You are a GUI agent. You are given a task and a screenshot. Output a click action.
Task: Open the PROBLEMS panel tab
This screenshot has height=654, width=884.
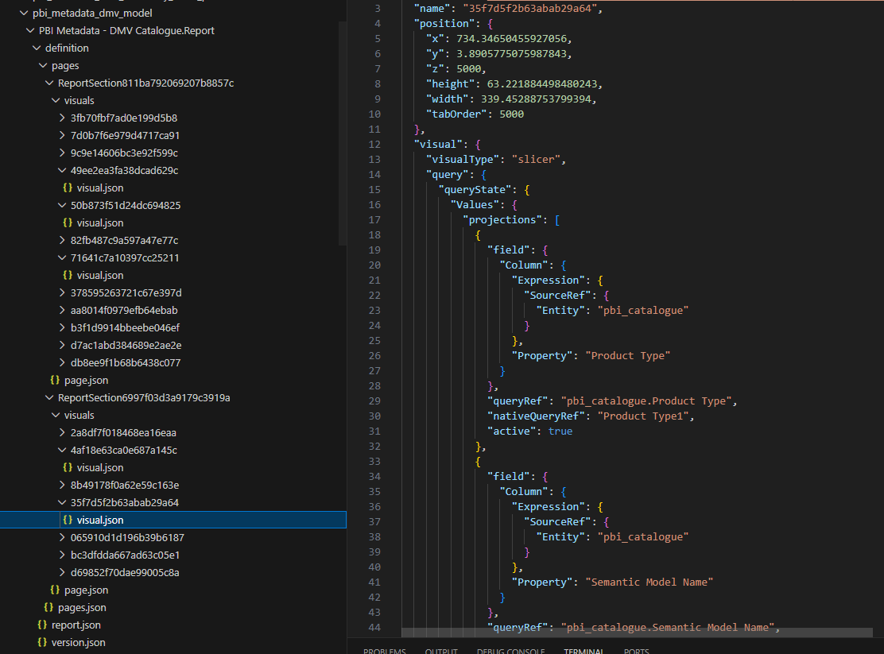384,650
